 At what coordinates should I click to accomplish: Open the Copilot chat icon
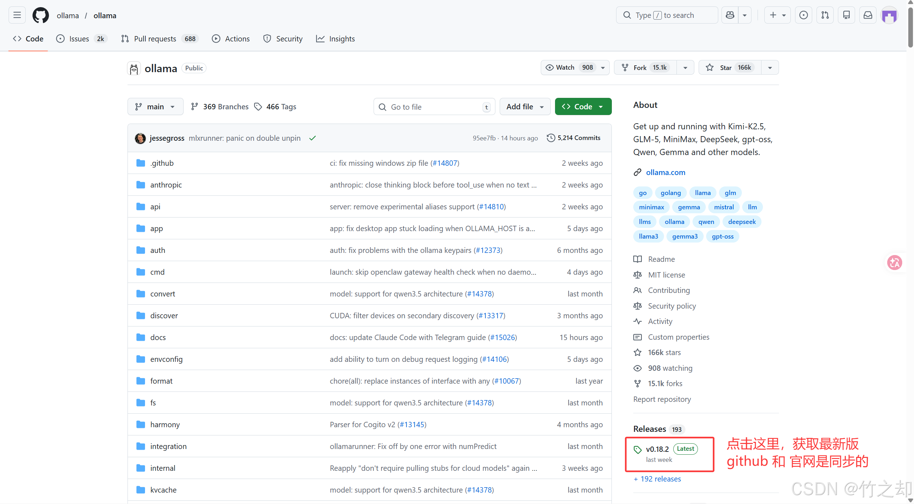pos(730,15)
